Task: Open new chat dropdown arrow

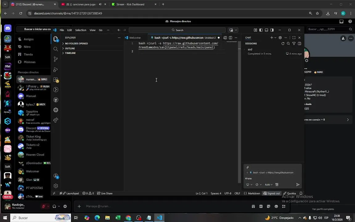Action: pos(275,38)
